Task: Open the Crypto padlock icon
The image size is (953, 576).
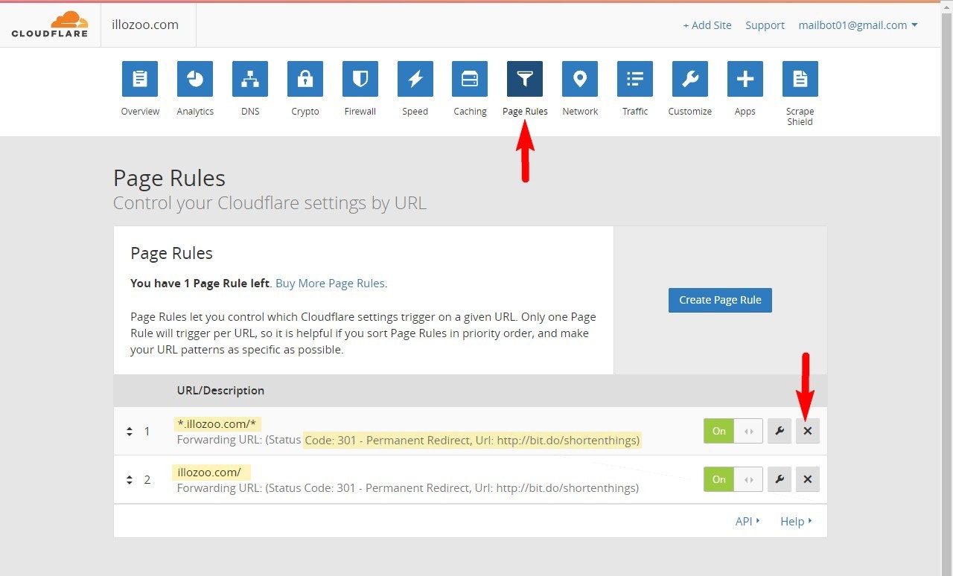Action: [x=305, y=79]
